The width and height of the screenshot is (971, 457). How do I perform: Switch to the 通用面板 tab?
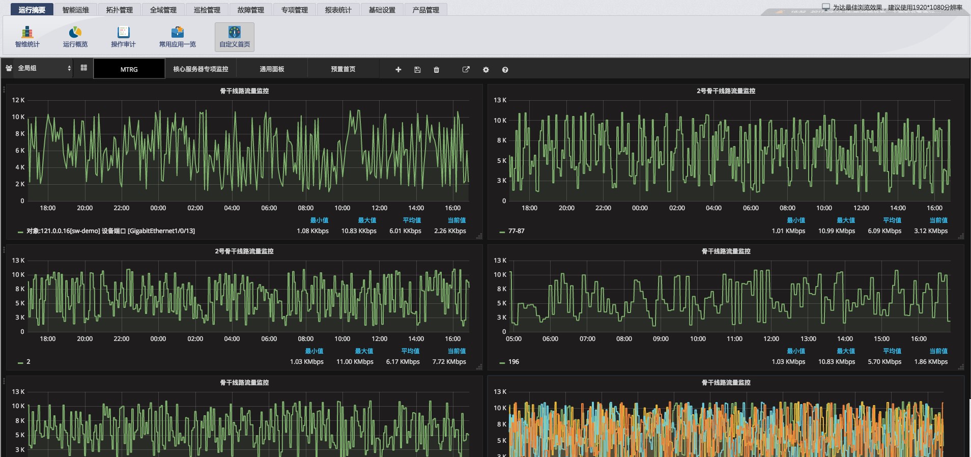point(272,69)
